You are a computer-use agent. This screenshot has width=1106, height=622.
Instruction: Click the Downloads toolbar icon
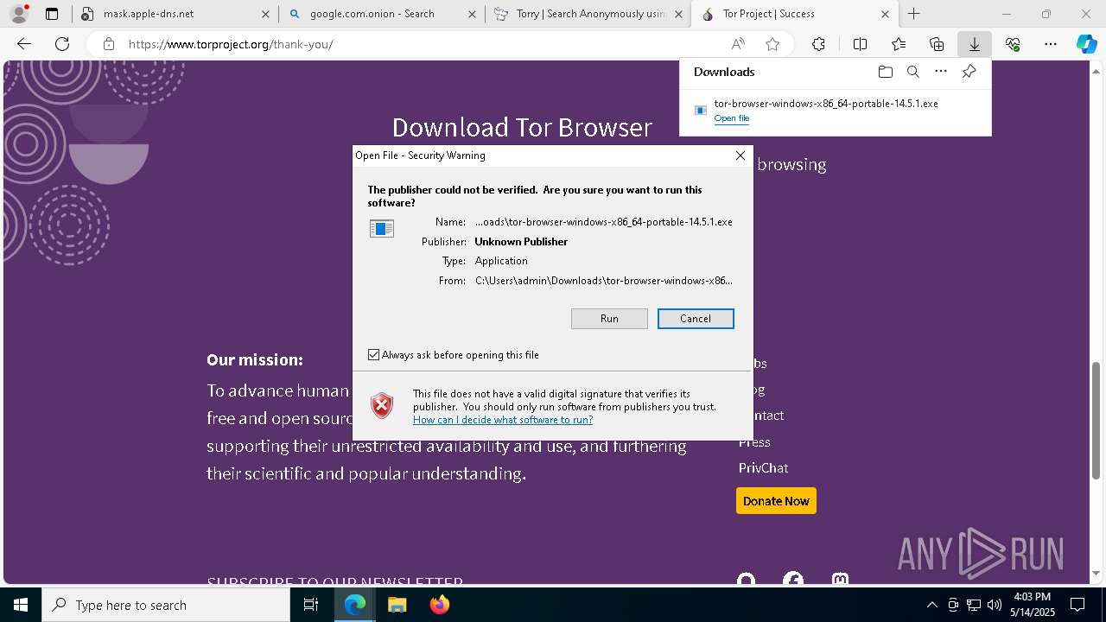point(975,44)
